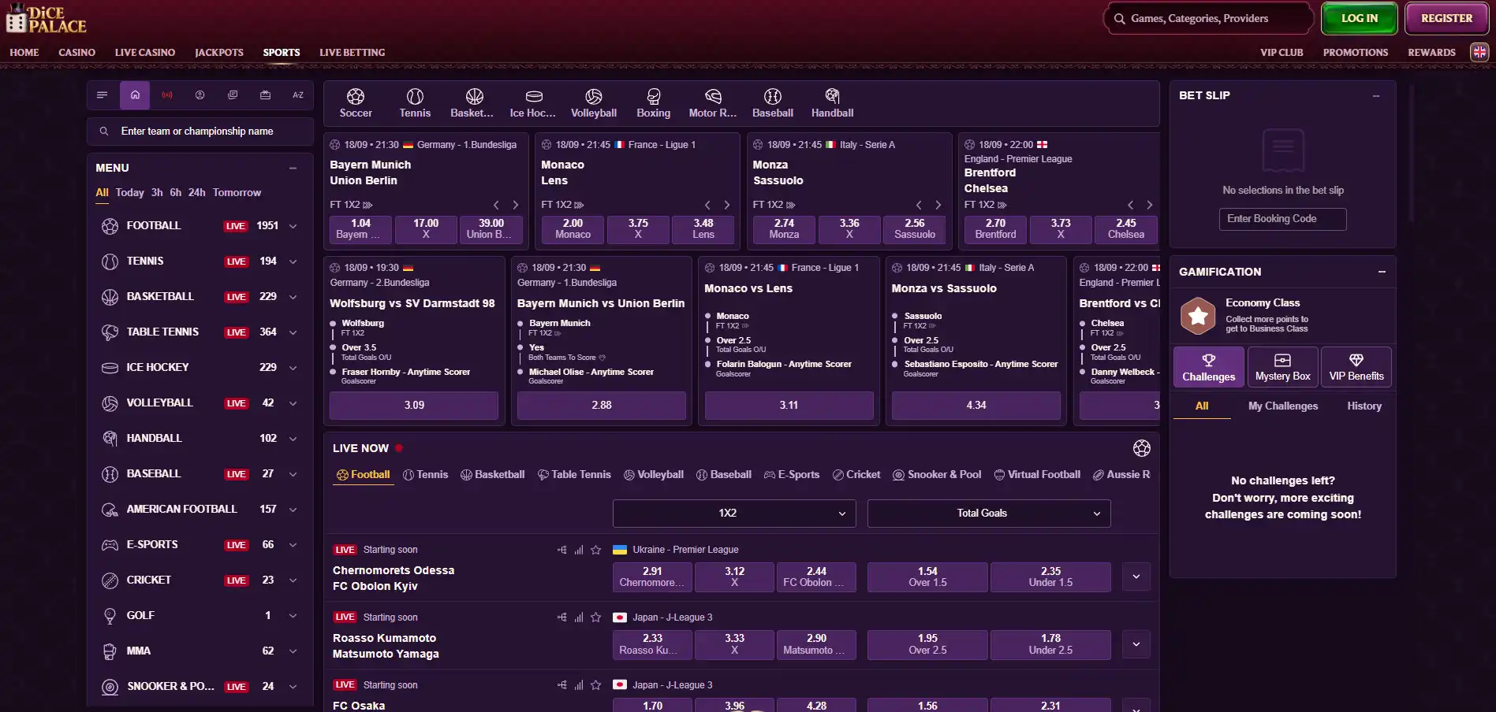Filter menu by Tomorrow
Viewport: 1496px width, 712px height.
[237, 193]
